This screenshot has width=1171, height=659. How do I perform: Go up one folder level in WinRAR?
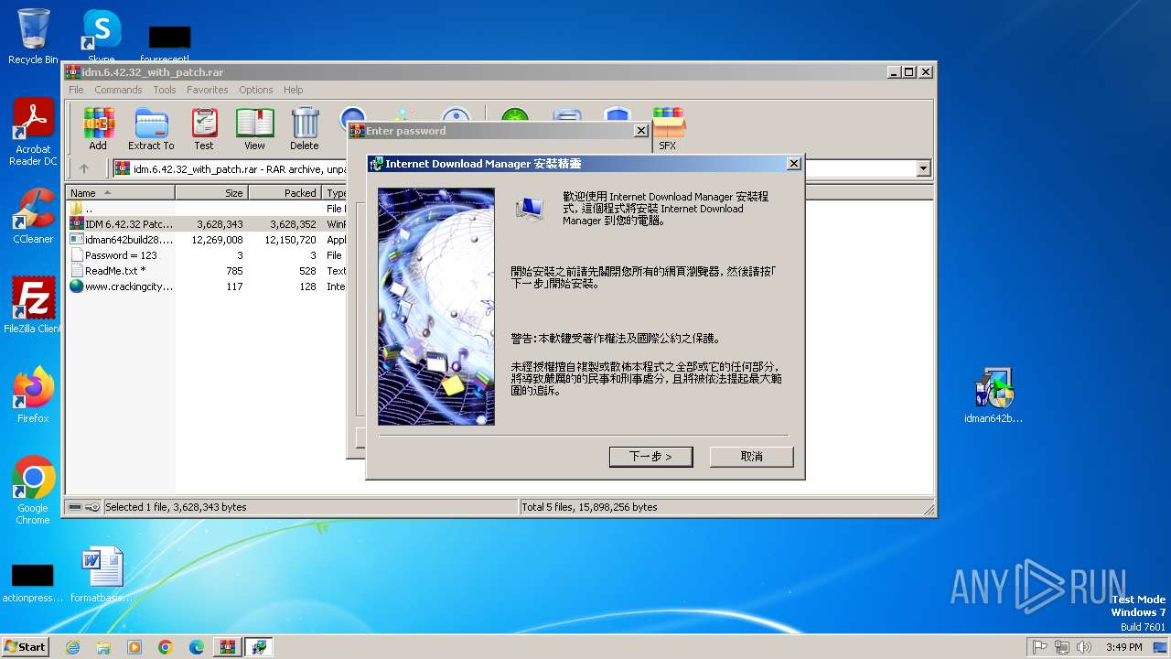point(84,168)
